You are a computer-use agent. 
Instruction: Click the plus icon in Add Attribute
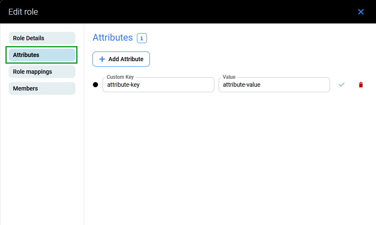[x=102, y=59]
